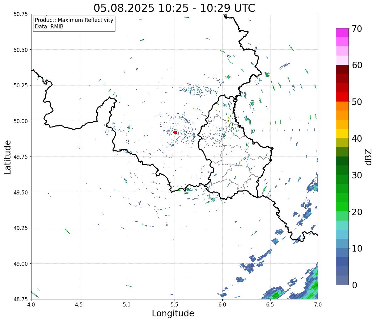
Task: Click the dark red 60 dBZ colorbar swatch
Action: [x=342, y=69]
